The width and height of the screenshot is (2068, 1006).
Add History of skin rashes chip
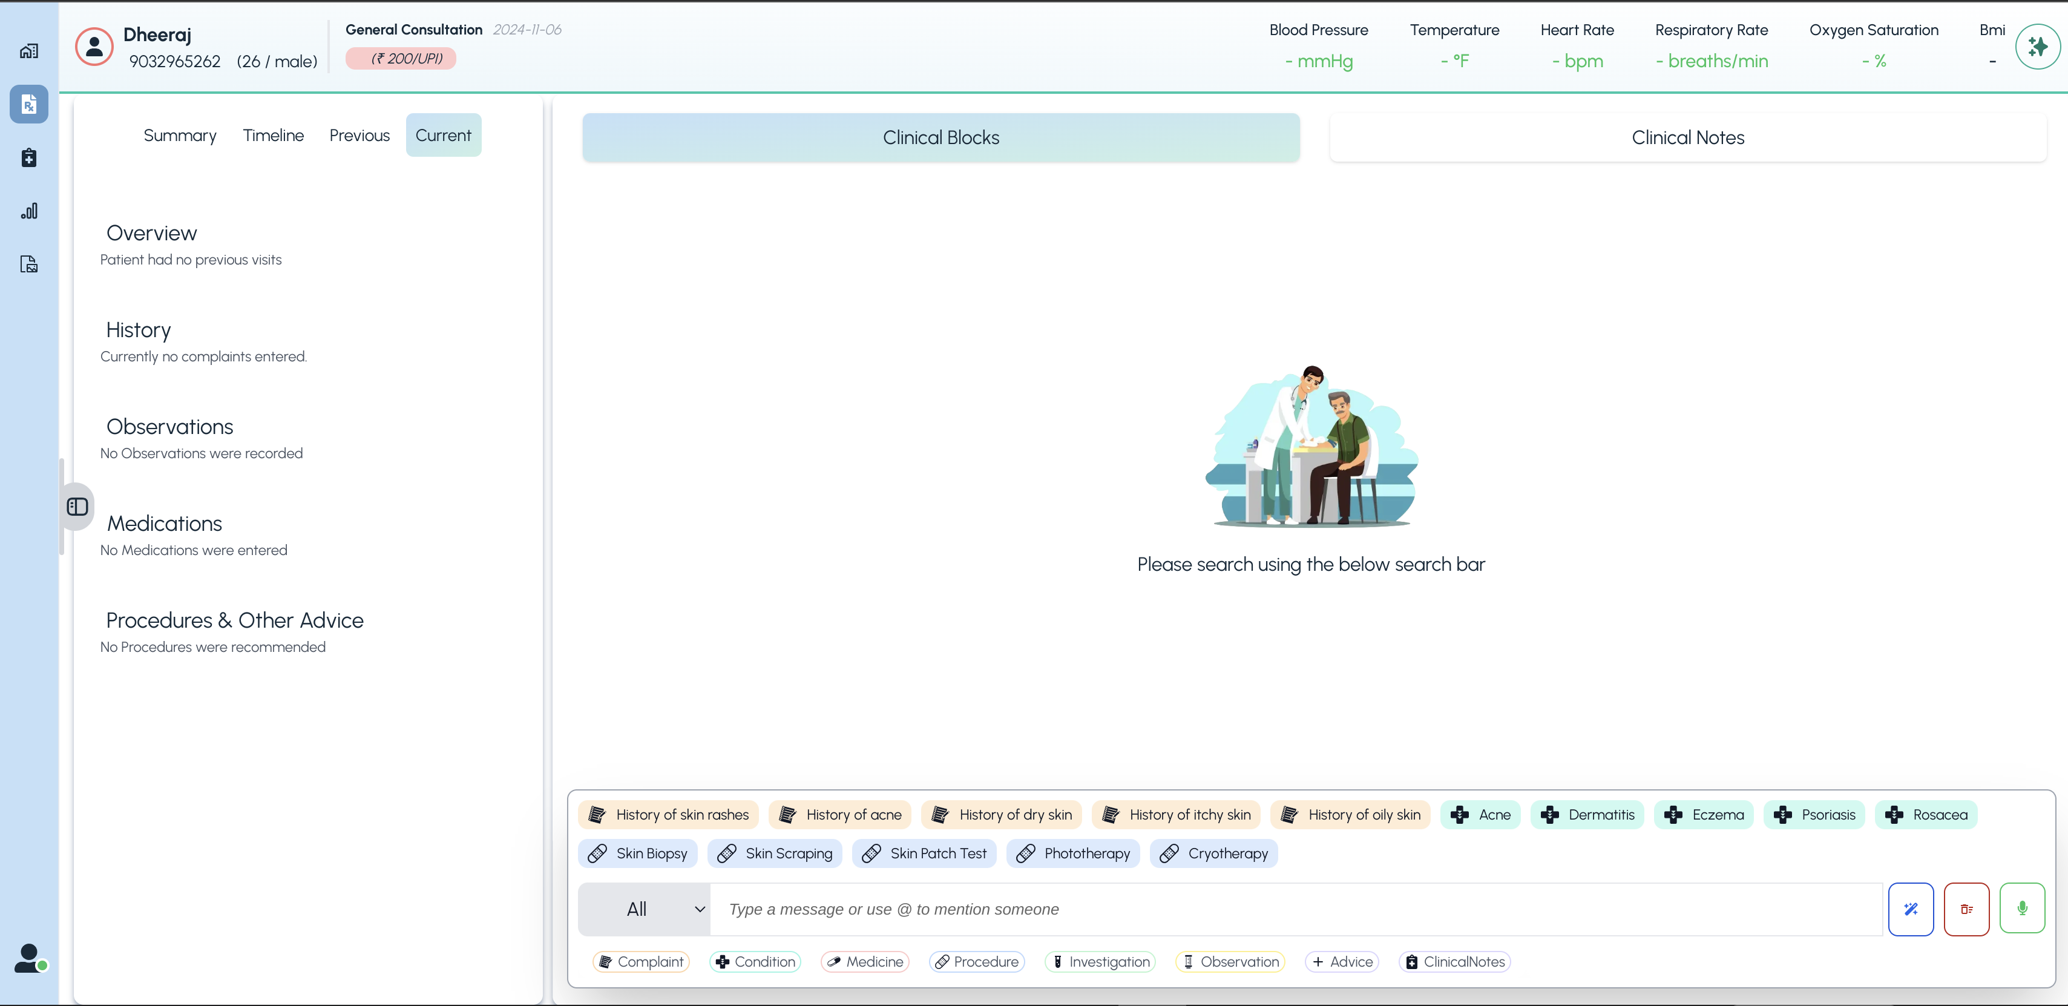pos(668,814)
